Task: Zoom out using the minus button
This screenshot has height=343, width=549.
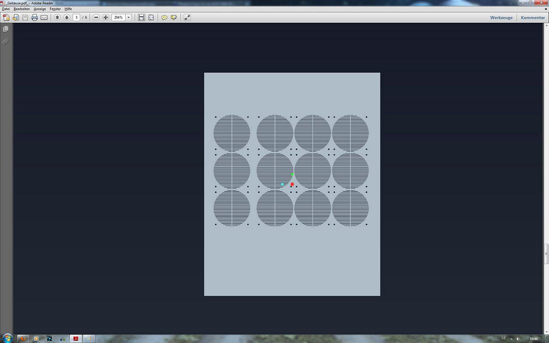Action: click(x=96, y=18)
